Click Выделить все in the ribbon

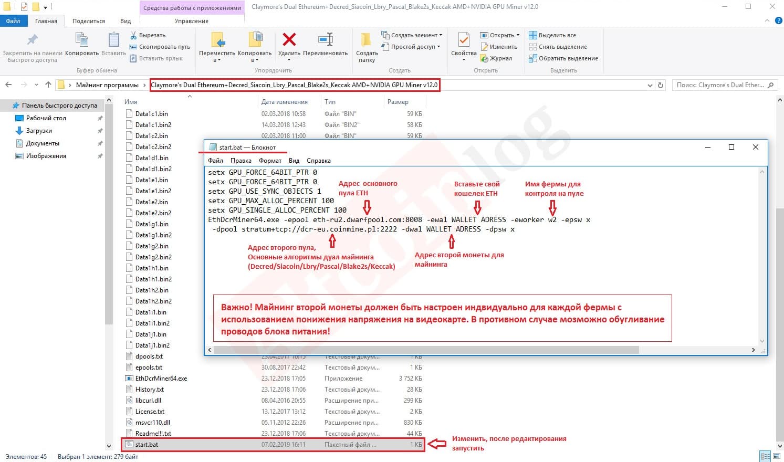point(552,35)
